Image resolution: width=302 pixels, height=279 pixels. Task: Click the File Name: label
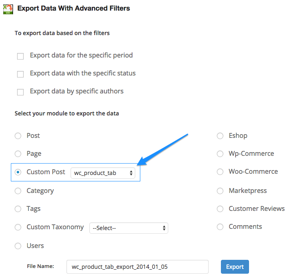(40, 266)
